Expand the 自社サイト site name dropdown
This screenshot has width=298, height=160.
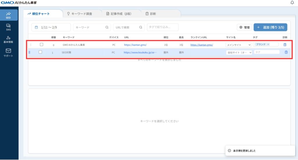coord(239,52)
